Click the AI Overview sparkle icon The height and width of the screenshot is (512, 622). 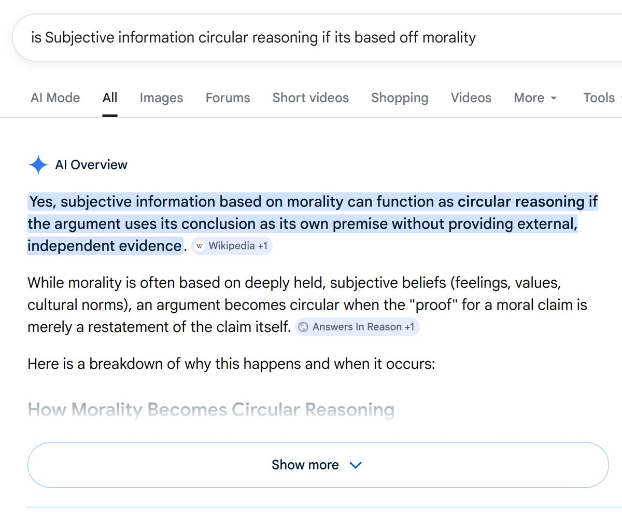[38, 165]
